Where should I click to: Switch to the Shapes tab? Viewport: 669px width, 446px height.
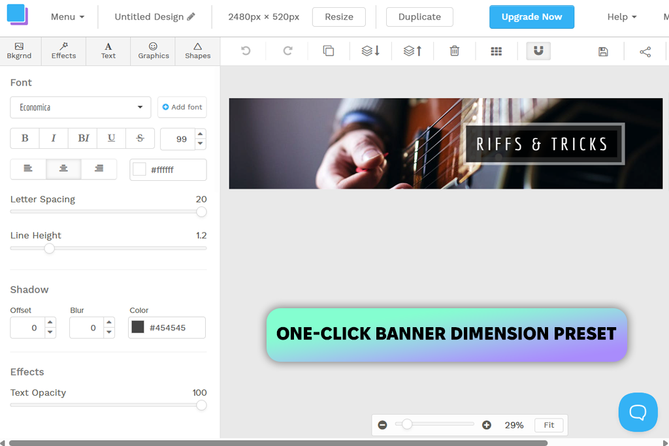[x=197, y=51]
